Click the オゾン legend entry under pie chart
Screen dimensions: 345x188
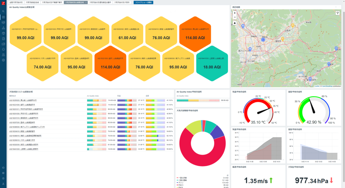180,183
